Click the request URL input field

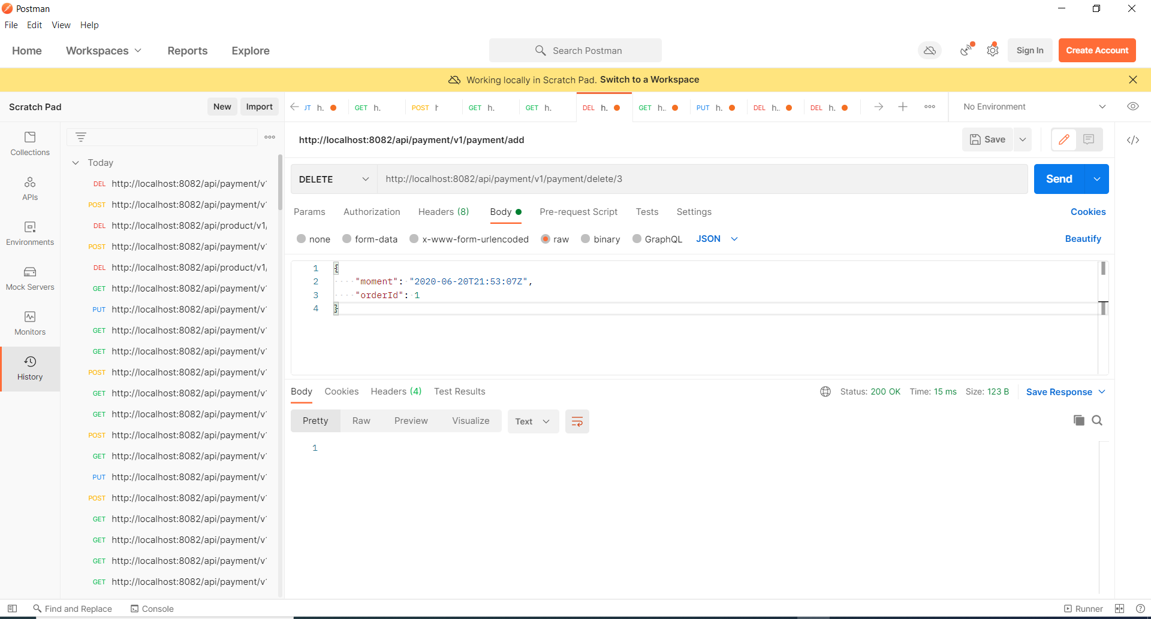702,179
